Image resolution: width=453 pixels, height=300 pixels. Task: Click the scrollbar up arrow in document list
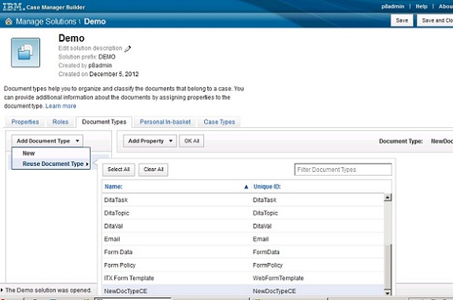[388, 197]
